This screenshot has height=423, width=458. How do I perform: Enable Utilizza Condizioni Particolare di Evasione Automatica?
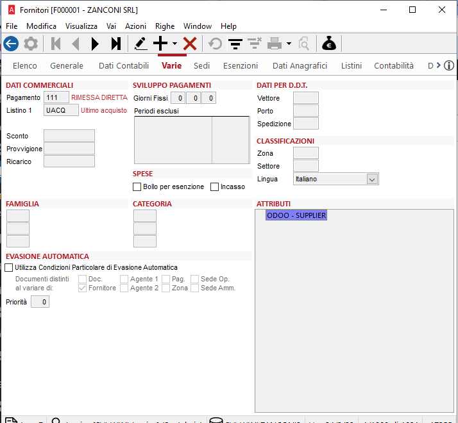click(x=9, y=267)
